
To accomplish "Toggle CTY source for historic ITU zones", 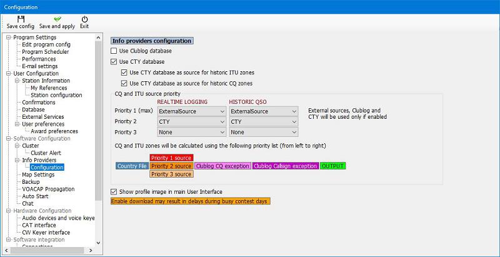I will pos(124,73).
